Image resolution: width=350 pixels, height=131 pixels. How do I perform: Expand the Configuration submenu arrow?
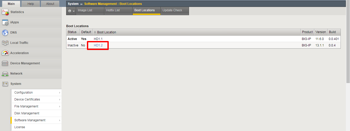pos(59,93)
